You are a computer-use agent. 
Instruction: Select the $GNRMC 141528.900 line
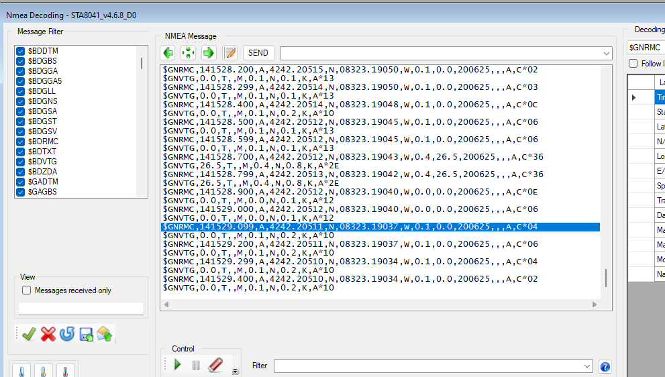(350, 192)
